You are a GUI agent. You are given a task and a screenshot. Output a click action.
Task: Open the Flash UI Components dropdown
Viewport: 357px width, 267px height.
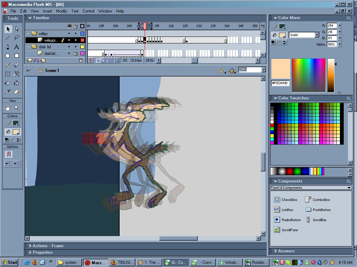(349, 188)
